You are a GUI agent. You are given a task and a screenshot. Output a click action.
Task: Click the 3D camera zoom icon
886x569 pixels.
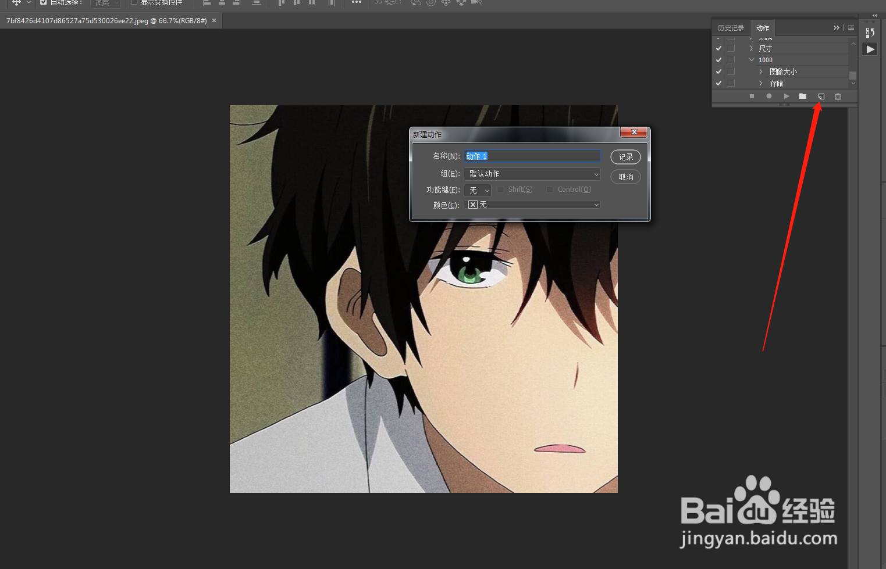point(476,2)
